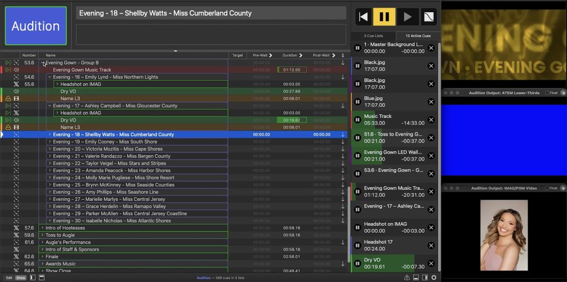Pause the Master Background active cue
This screenshot has width=567, height=282.
pyautogui.click(x=357, y=48)
